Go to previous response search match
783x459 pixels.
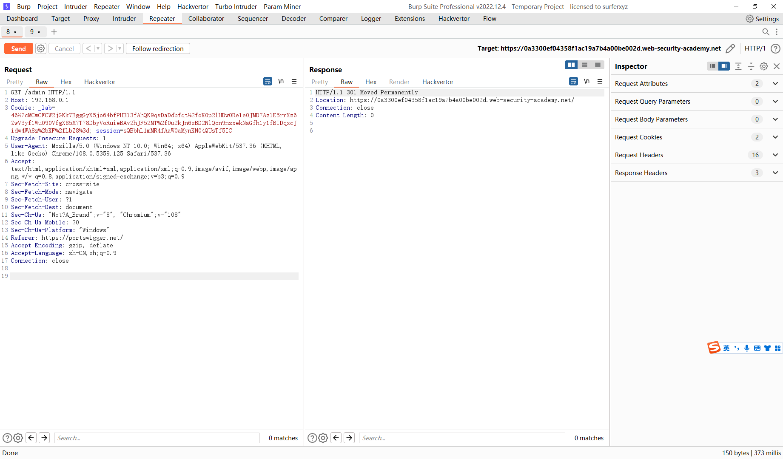pos(336,438)
